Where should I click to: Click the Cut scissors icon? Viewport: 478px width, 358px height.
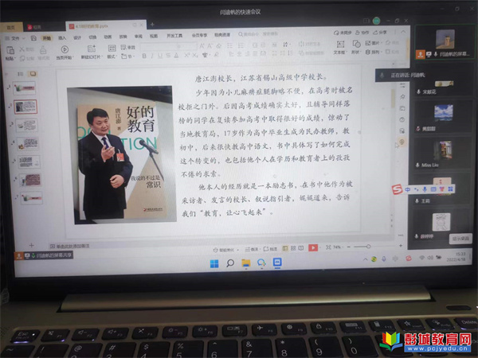tap(22, 49)
